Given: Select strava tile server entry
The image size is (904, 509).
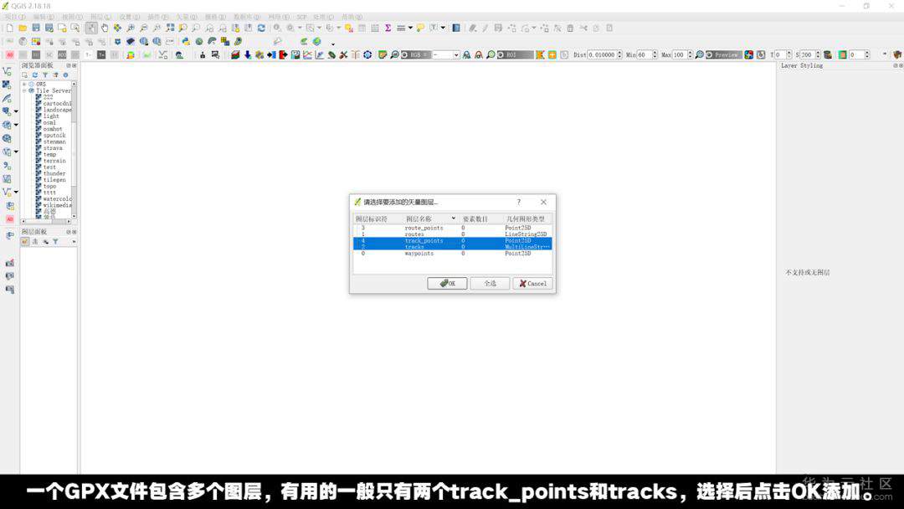Looking at the screenshot, I should [52, 148].
